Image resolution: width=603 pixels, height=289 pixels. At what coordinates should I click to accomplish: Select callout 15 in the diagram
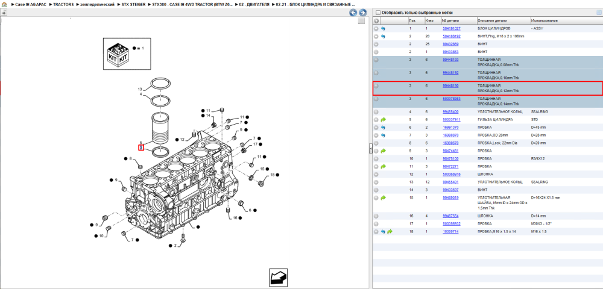tap(262, 169)
